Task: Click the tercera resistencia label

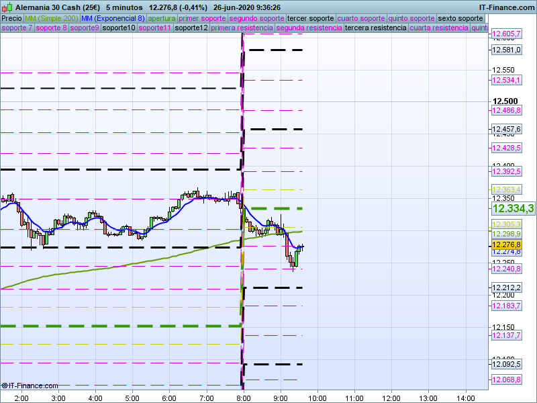Action: click(x=375, y=28)
